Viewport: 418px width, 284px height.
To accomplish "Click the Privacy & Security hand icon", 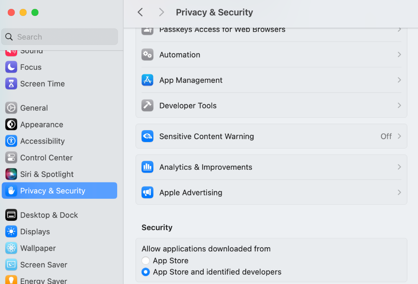I will [11, 191].
